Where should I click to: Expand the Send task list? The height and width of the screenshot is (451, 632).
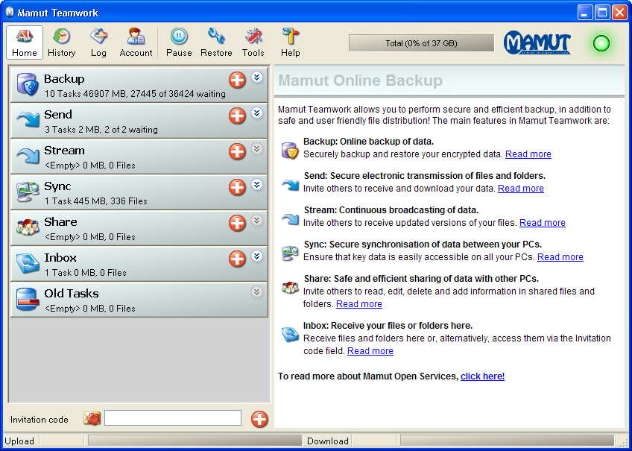point(256,113)
